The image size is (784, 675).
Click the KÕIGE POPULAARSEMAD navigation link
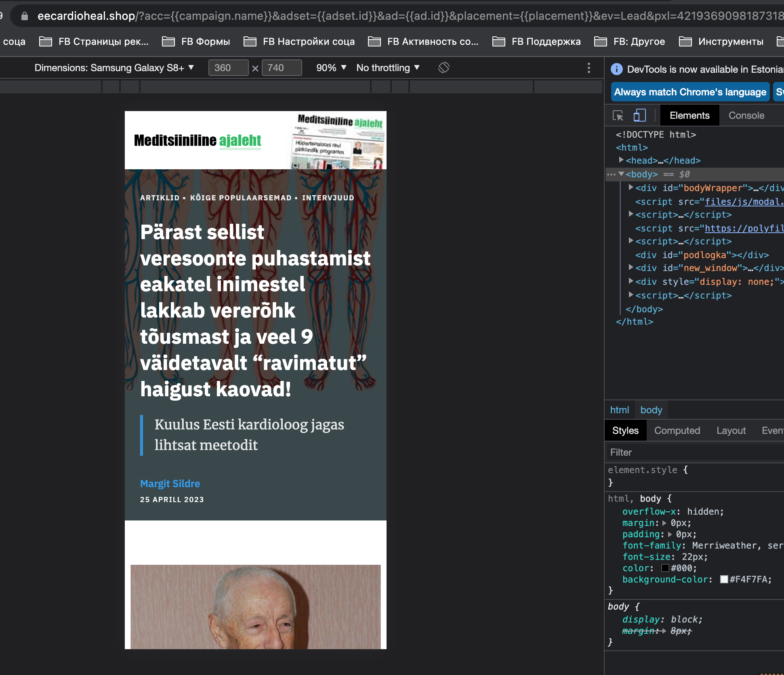coord(241,198)
